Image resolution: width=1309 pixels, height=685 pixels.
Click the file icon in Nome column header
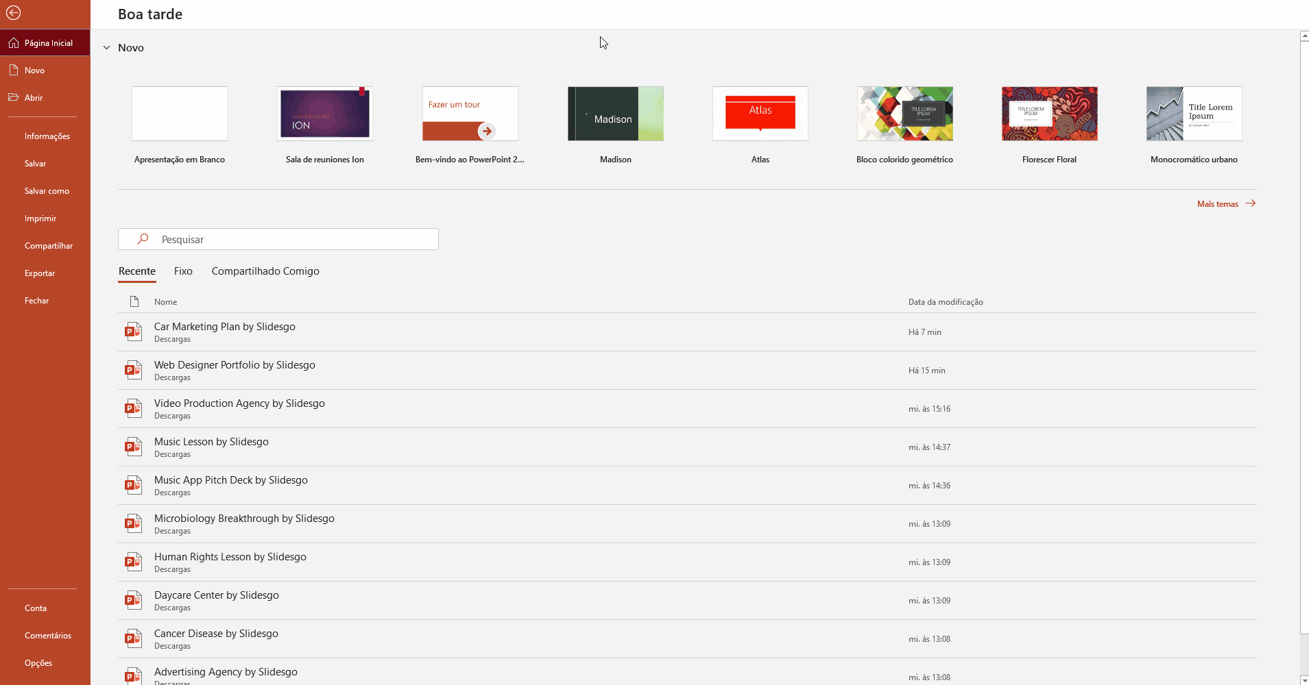(x=134, y=301)
